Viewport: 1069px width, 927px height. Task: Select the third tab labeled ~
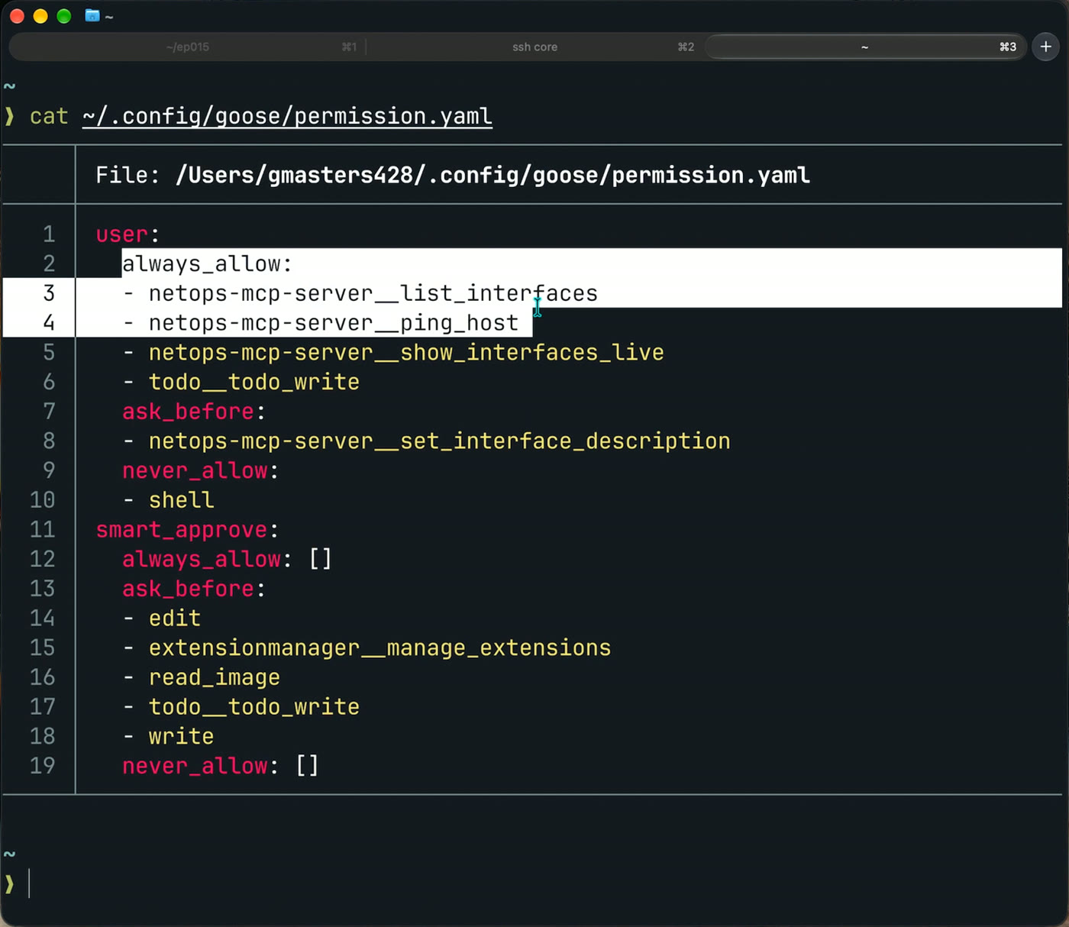[x=864, y=47]
